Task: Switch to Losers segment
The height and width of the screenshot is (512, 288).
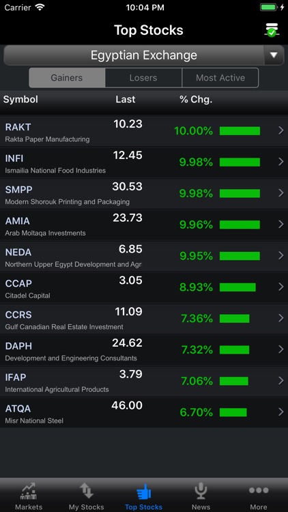Action: [143, 78]
